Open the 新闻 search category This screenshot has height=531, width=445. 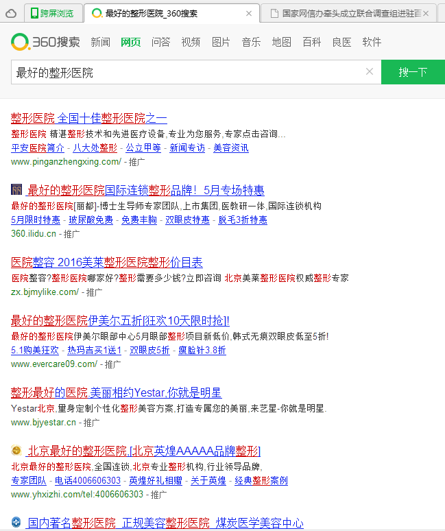coord(101,42)
